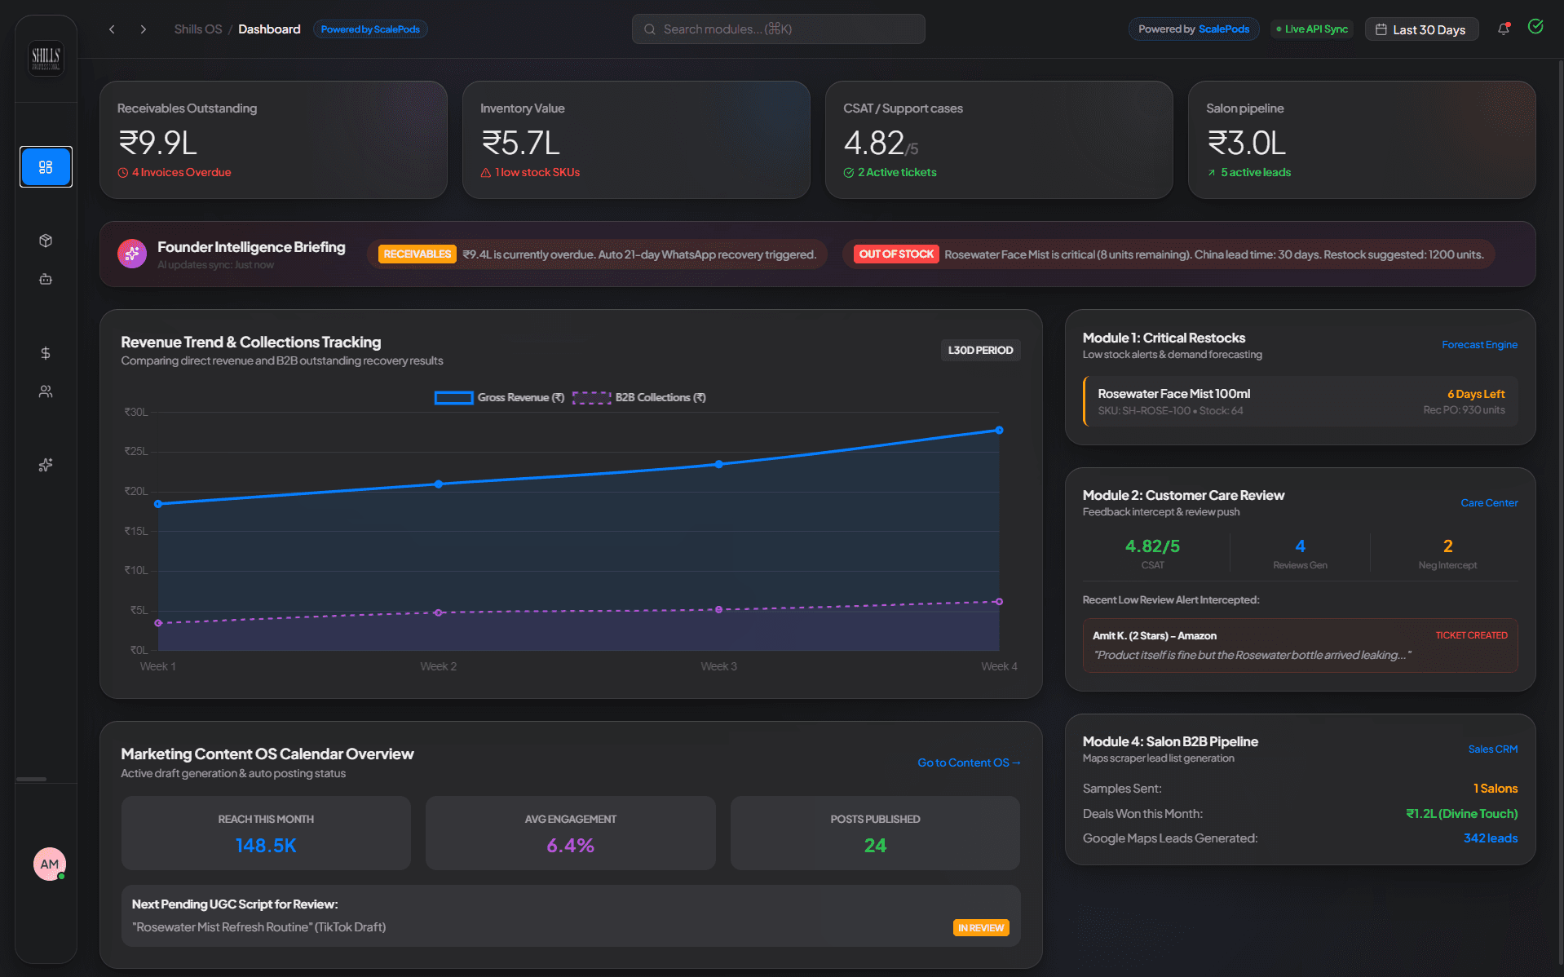Click the 1 low stock SKUs text
Screen dimensions: 1564x977
[537, 173]
